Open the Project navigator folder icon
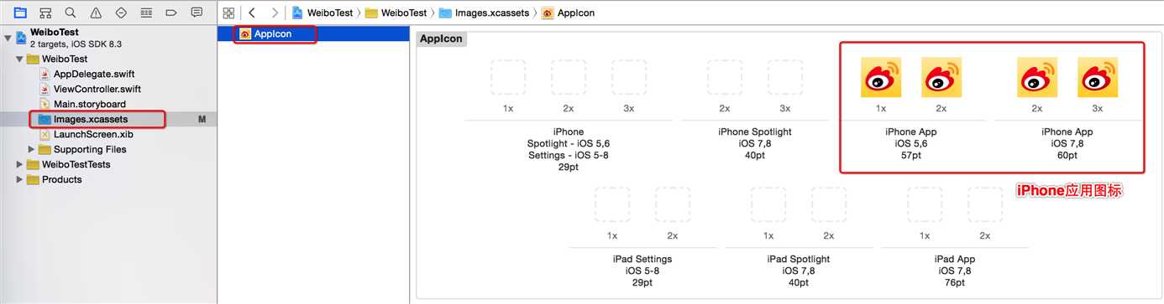 pos(20,13)
